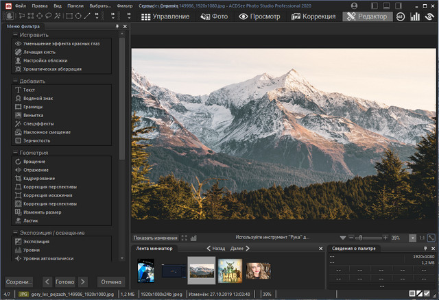Pick the Ластик eraser tool

[31, 221]
